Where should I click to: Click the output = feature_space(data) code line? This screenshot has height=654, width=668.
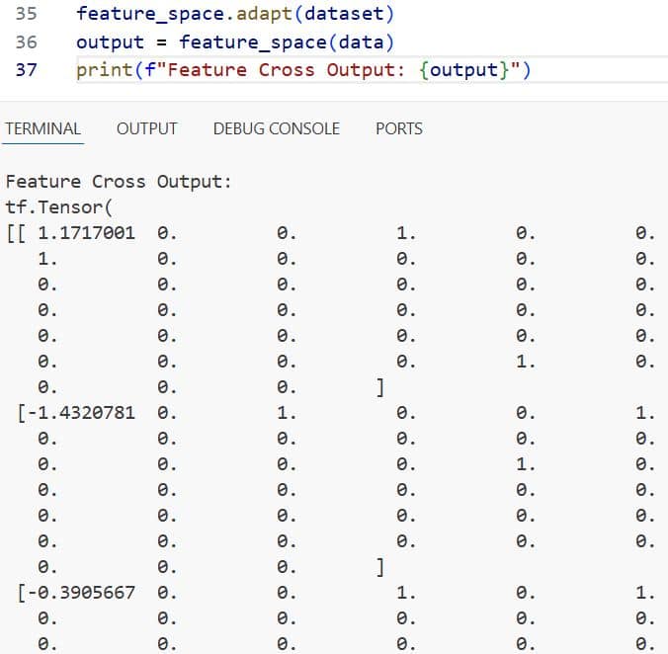[235, 42]
